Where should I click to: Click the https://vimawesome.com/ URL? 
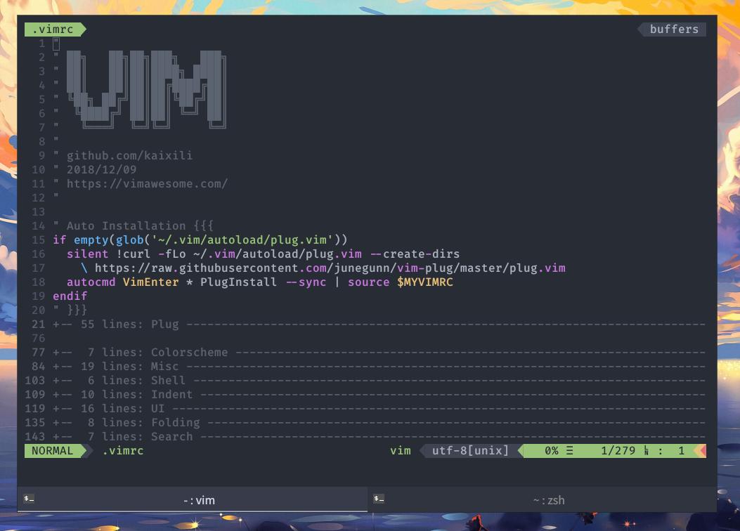(148, 184)
